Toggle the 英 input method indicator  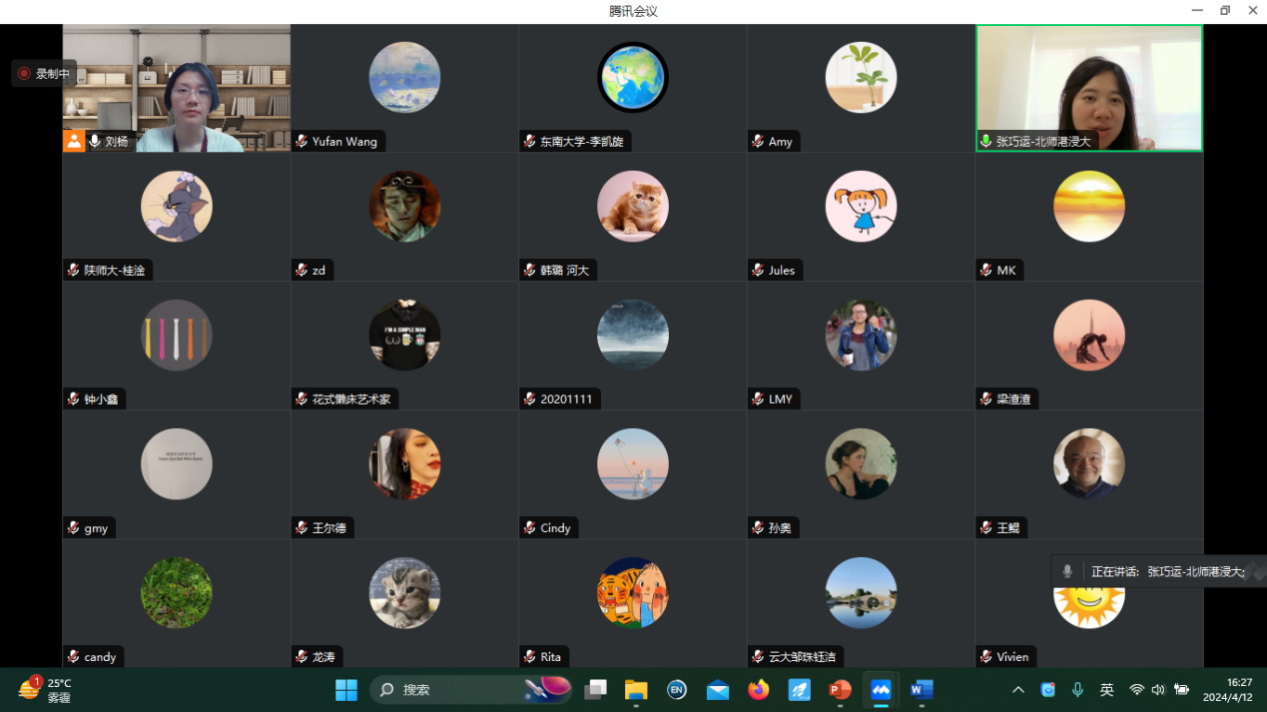coord(1106,690)
